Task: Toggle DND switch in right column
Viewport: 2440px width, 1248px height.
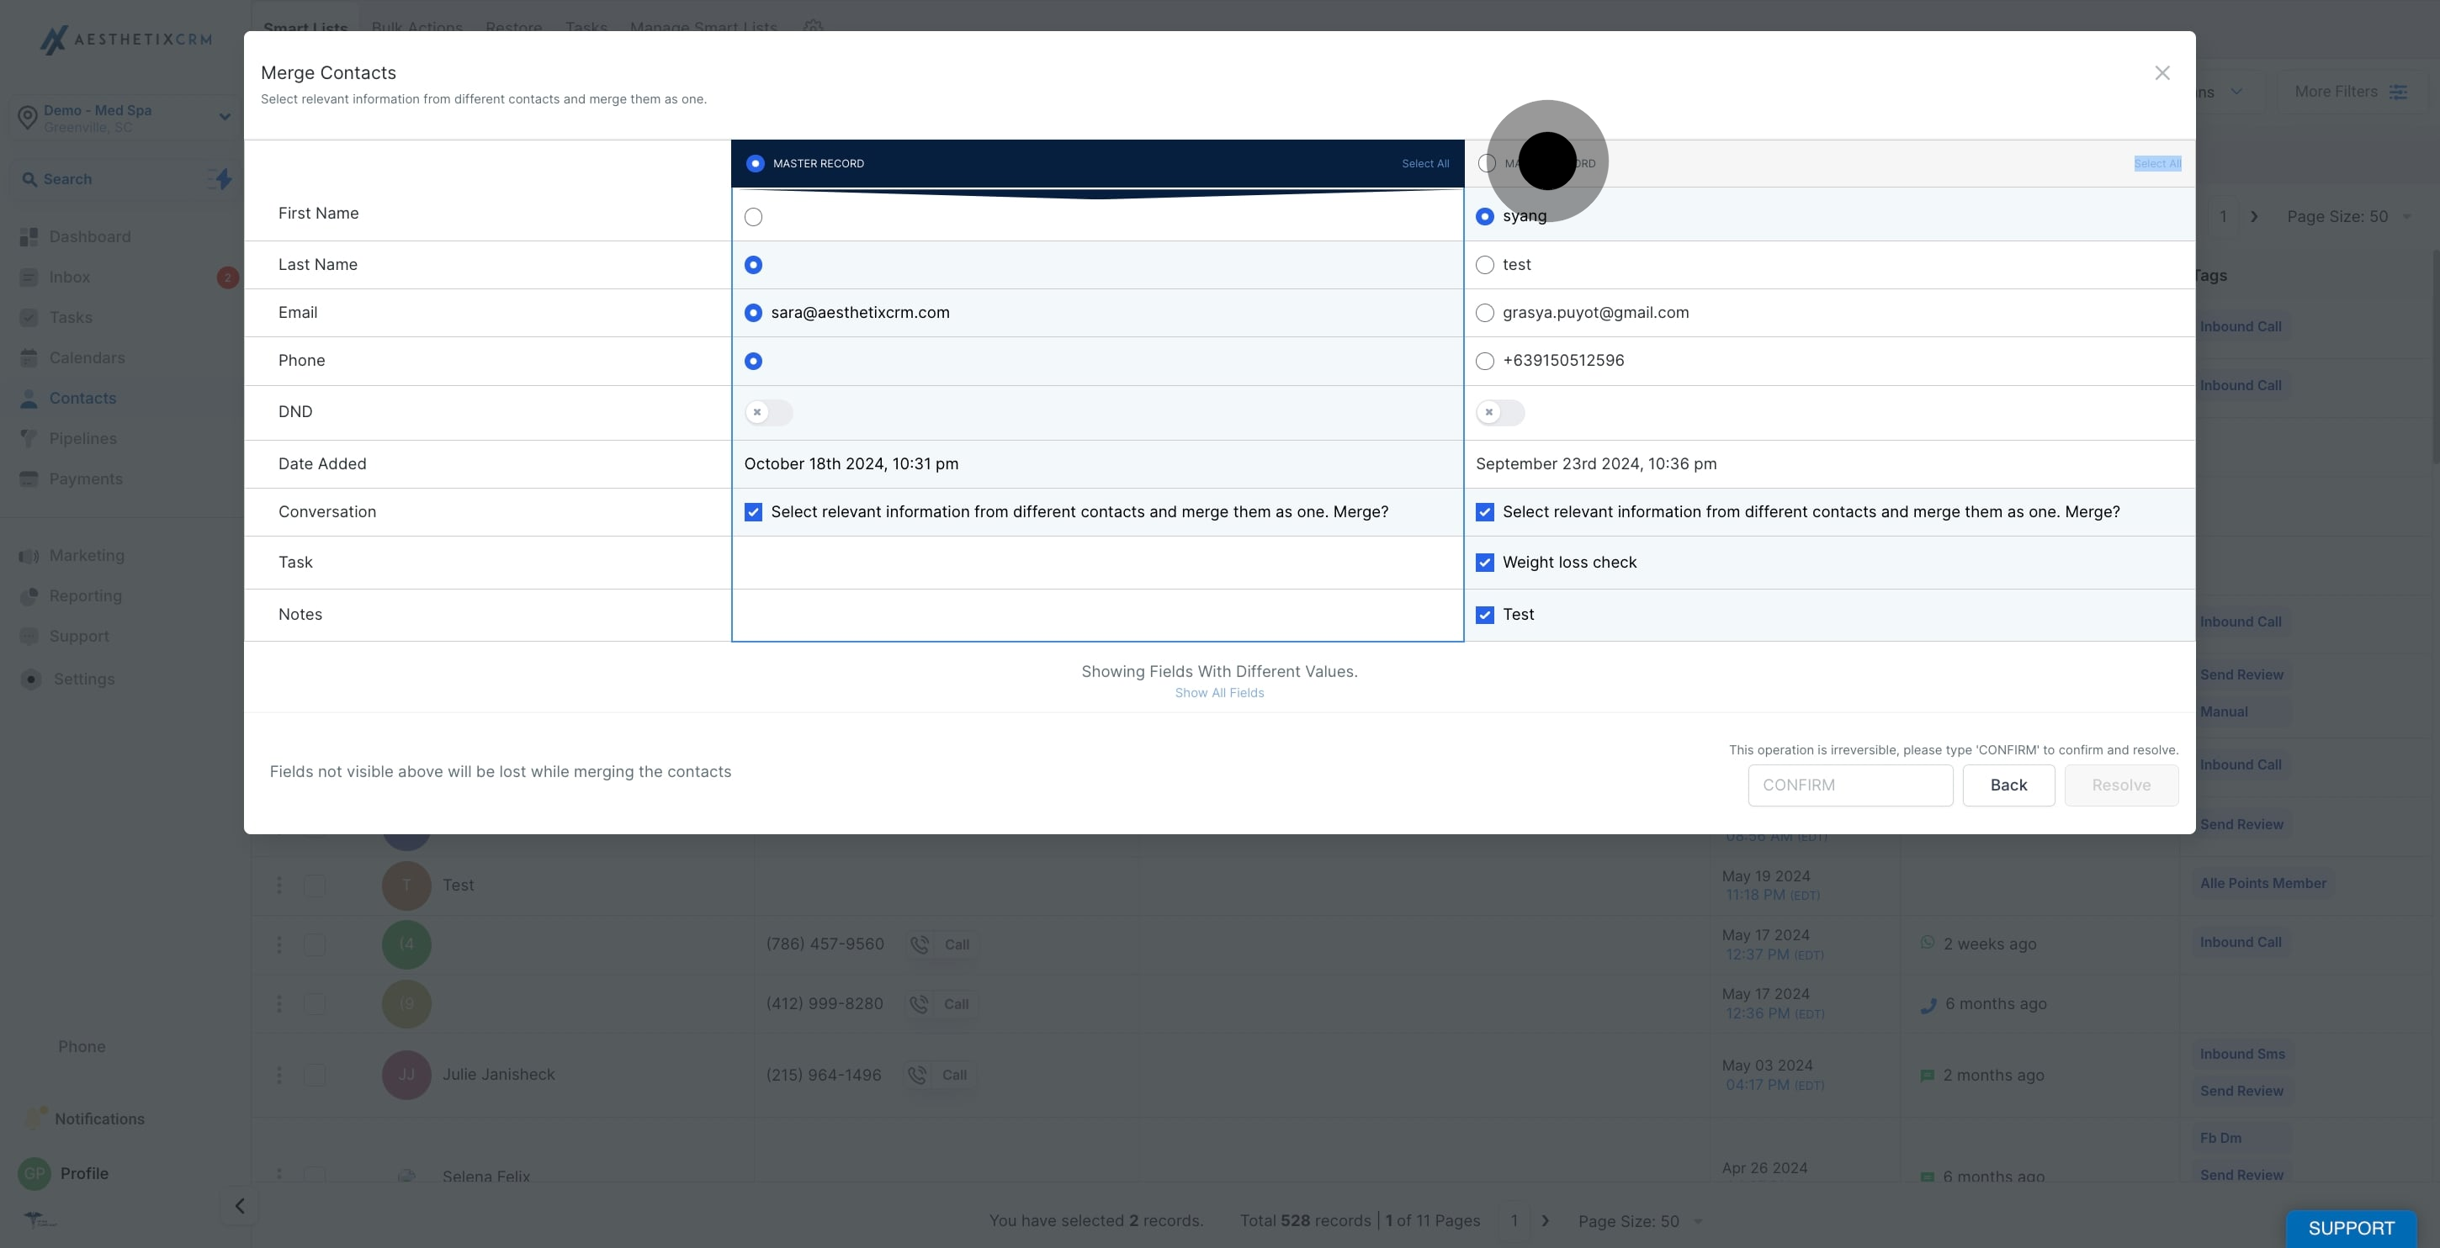Action: [x=1499, y=412]
